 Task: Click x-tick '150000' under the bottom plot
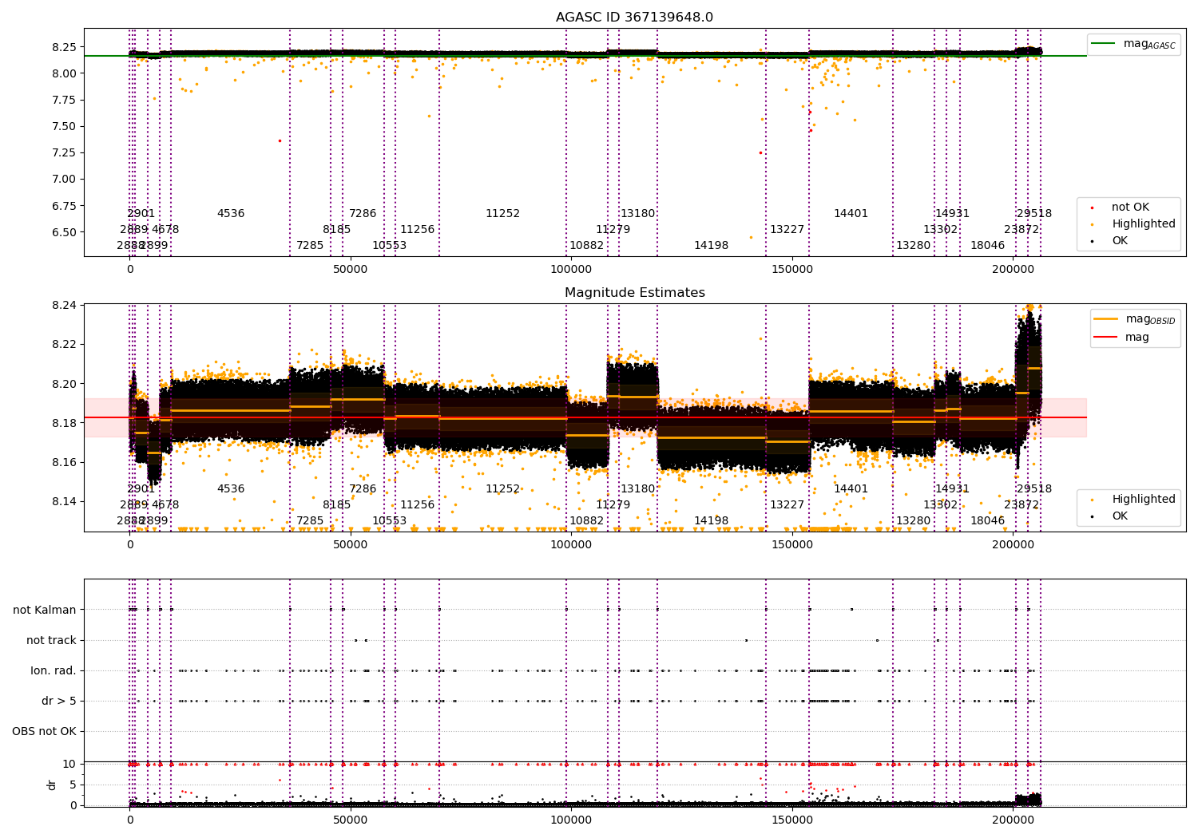pyautogui.click(x=792, y=820)
